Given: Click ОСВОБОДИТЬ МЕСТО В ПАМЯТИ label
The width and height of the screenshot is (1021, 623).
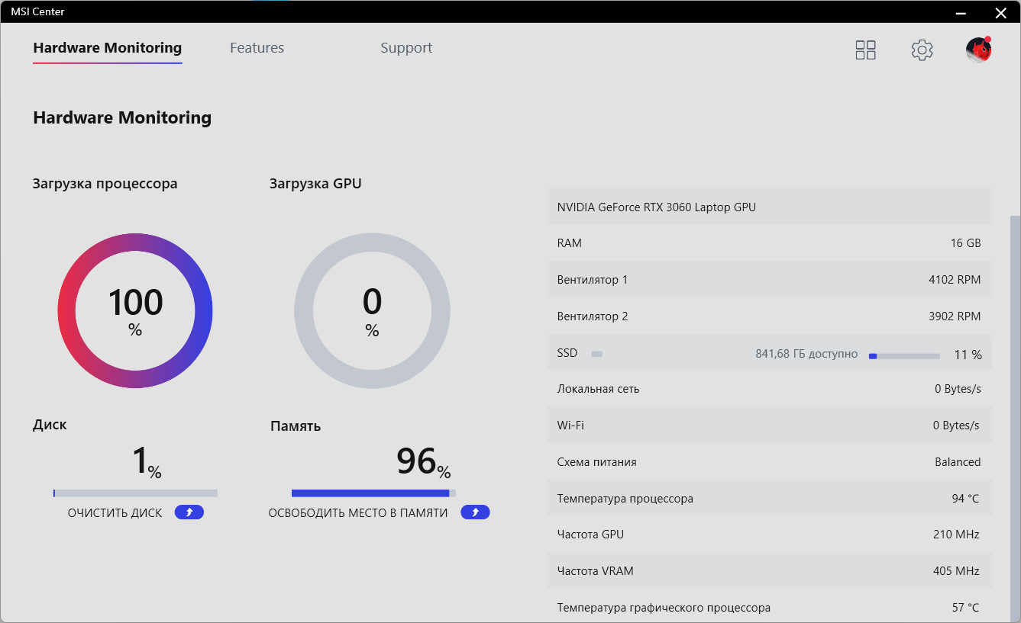Looking at the screenshot, I should pyautogui.click(x=357, y=513).
